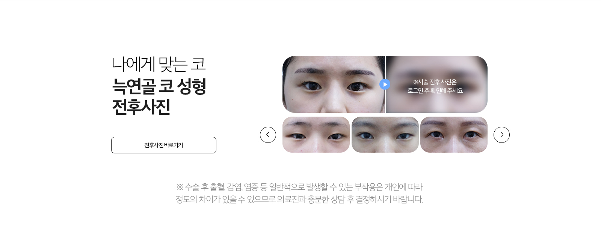Click the right chevron next-slide arrow

click(x=501, y=135)
